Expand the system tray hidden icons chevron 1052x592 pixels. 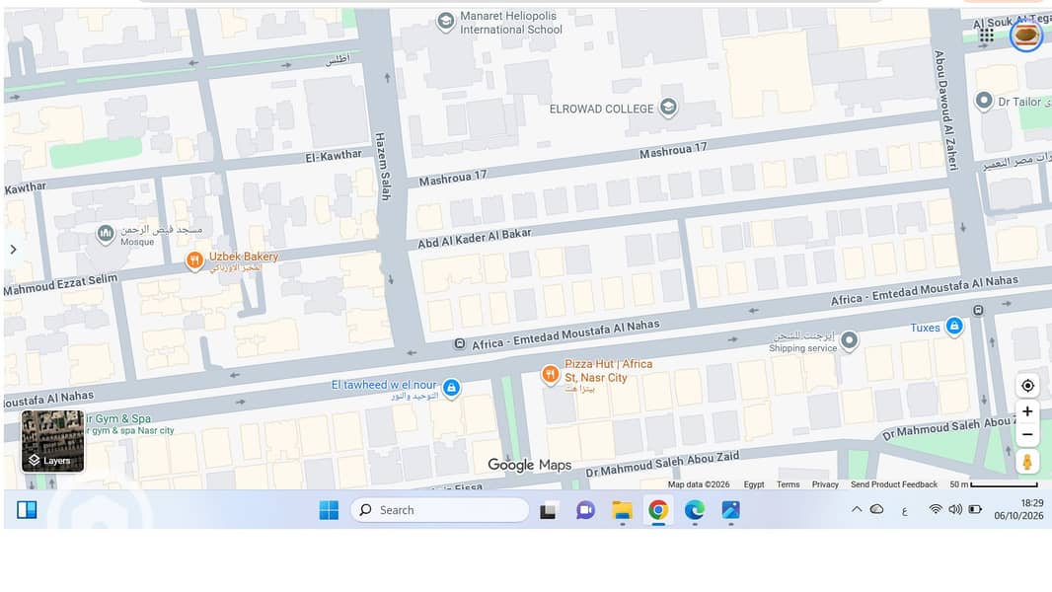click(857, 509)
